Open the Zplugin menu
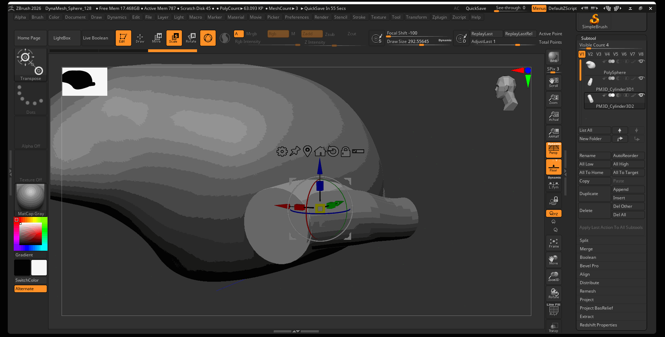665x337 pixels. click(x=439, y=17)
